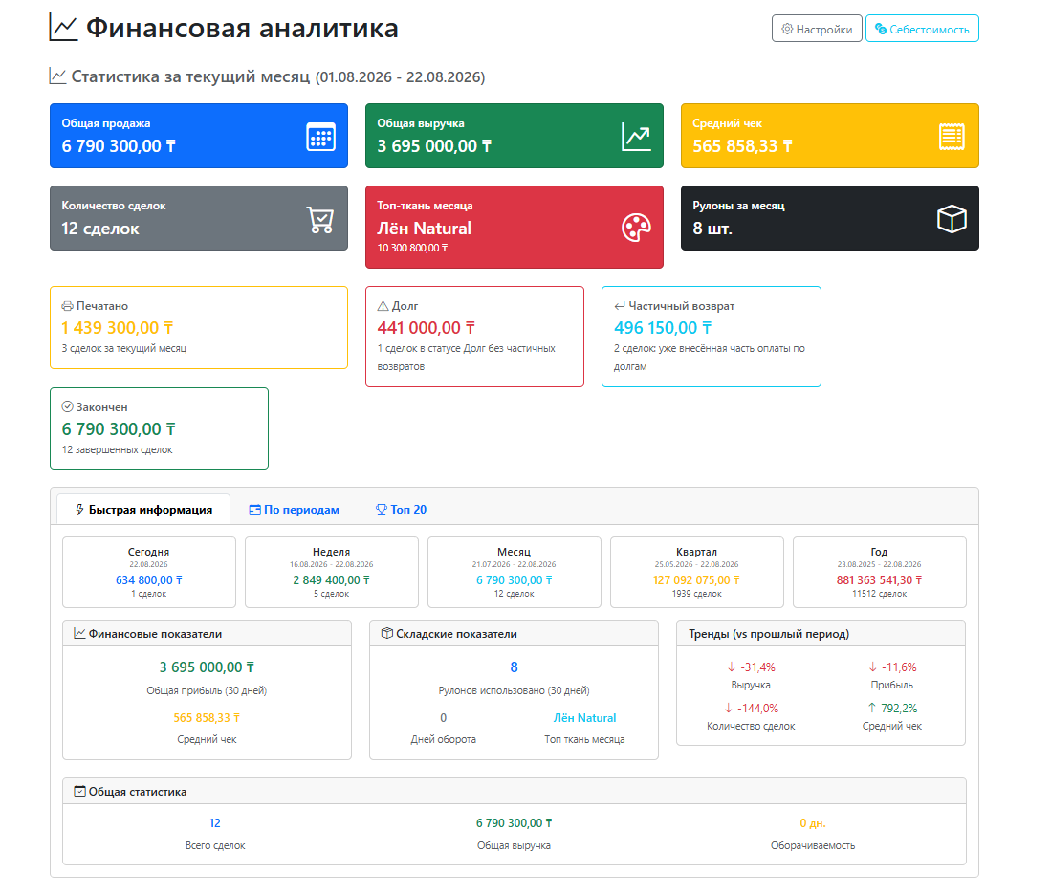Switch to the Быстрая информация tab

point(143,510)
